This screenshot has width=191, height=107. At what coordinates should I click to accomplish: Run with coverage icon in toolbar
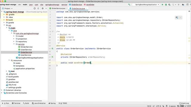[170, 5]
